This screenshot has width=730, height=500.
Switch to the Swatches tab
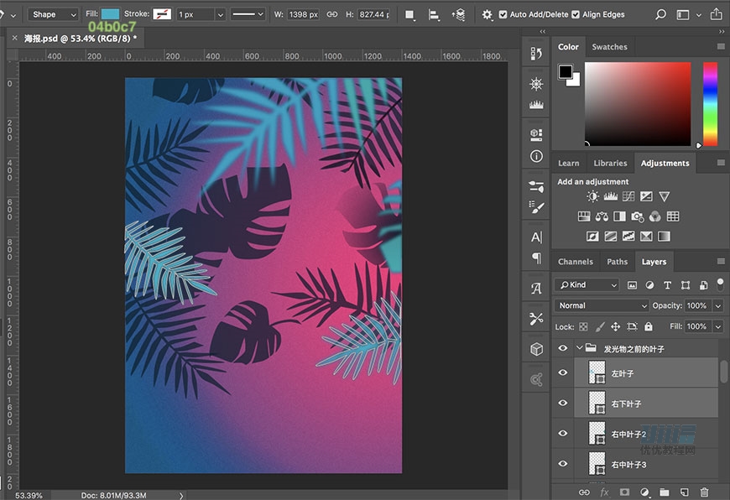(609, 47)
